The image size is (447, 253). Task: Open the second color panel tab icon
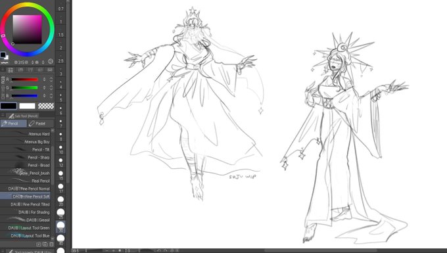pos(20,70)
